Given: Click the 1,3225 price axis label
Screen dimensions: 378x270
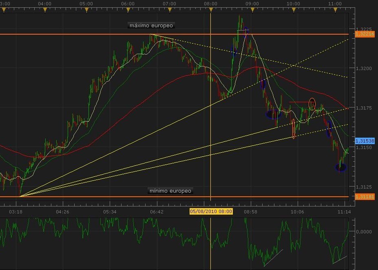Looking at the screenshot, I should point(364,29).
